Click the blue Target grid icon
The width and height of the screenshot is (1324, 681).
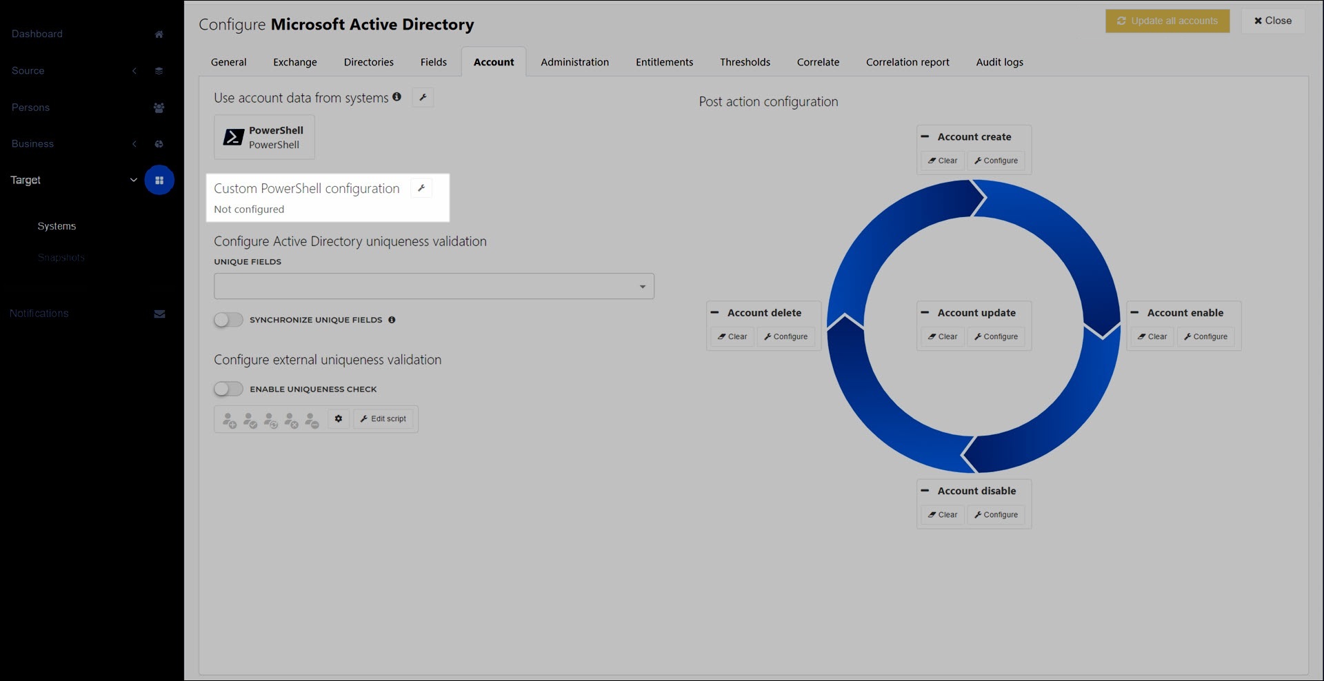point(159,180)
